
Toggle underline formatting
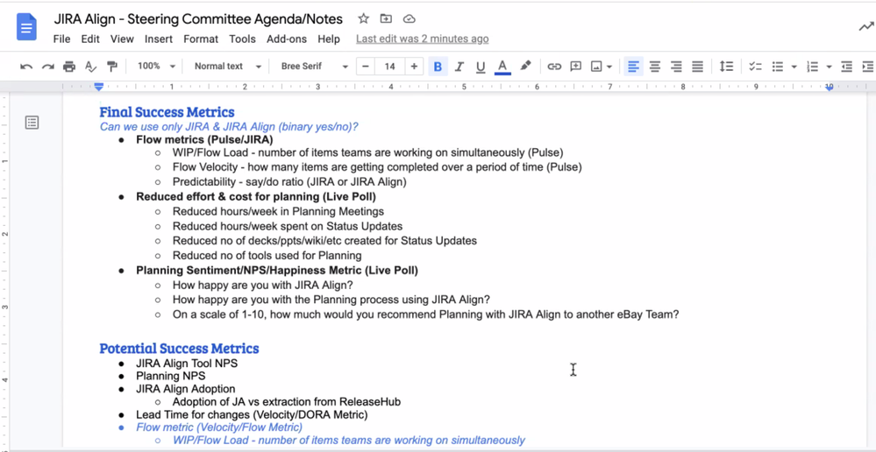[x=481, y=67]
